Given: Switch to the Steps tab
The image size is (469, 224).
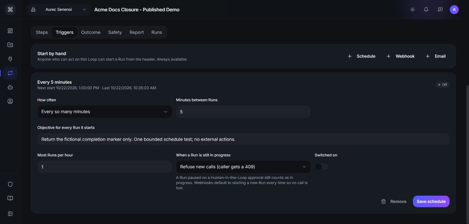Looking at the screenshot, I should point(42,32).
